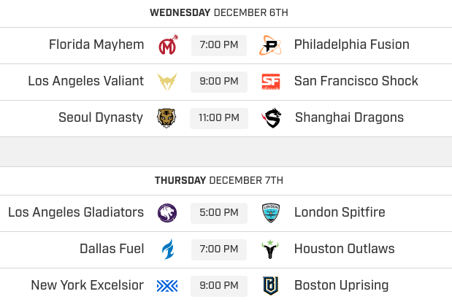Open the Florida Mayhem team name link

tap(96, 45)
